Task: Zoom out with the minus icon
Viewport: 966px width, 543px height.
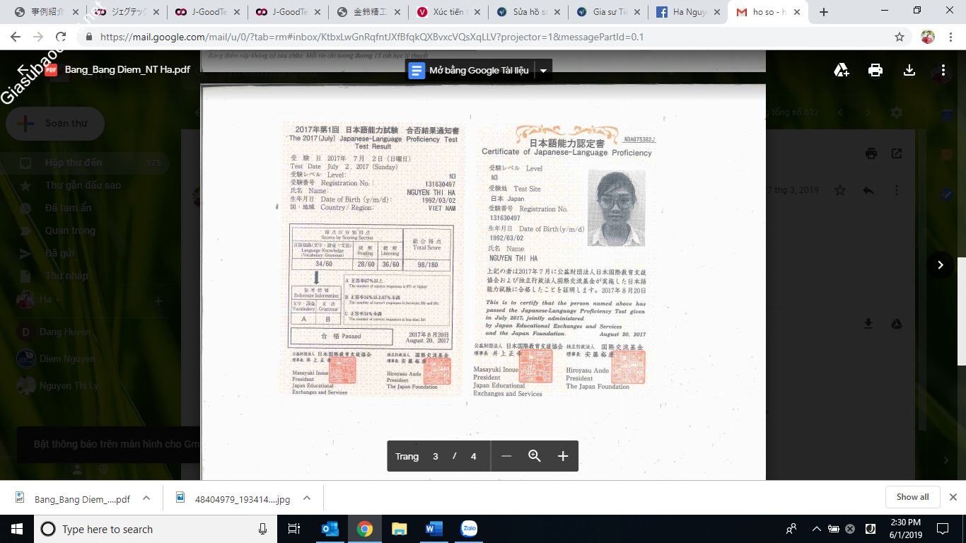Action: [x=506, y=456]
